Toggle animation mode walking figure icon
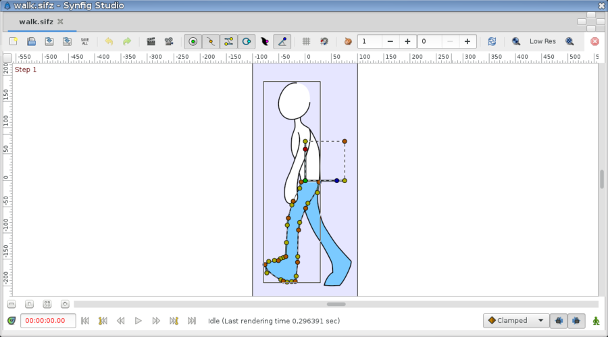This screenshot has width=608, height=337. pyautogui.click(x=596, y=321)
